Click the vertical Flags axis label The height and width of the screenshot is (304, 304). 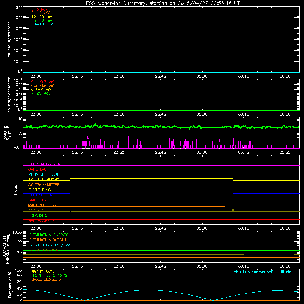pos(16,190)
